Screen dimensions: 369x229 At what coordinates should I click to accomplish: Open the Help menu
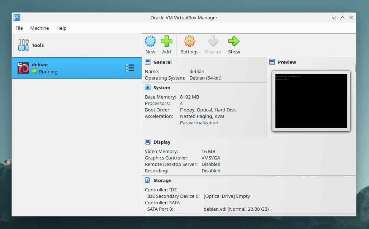pyautogui.click(x=61, y=28)
